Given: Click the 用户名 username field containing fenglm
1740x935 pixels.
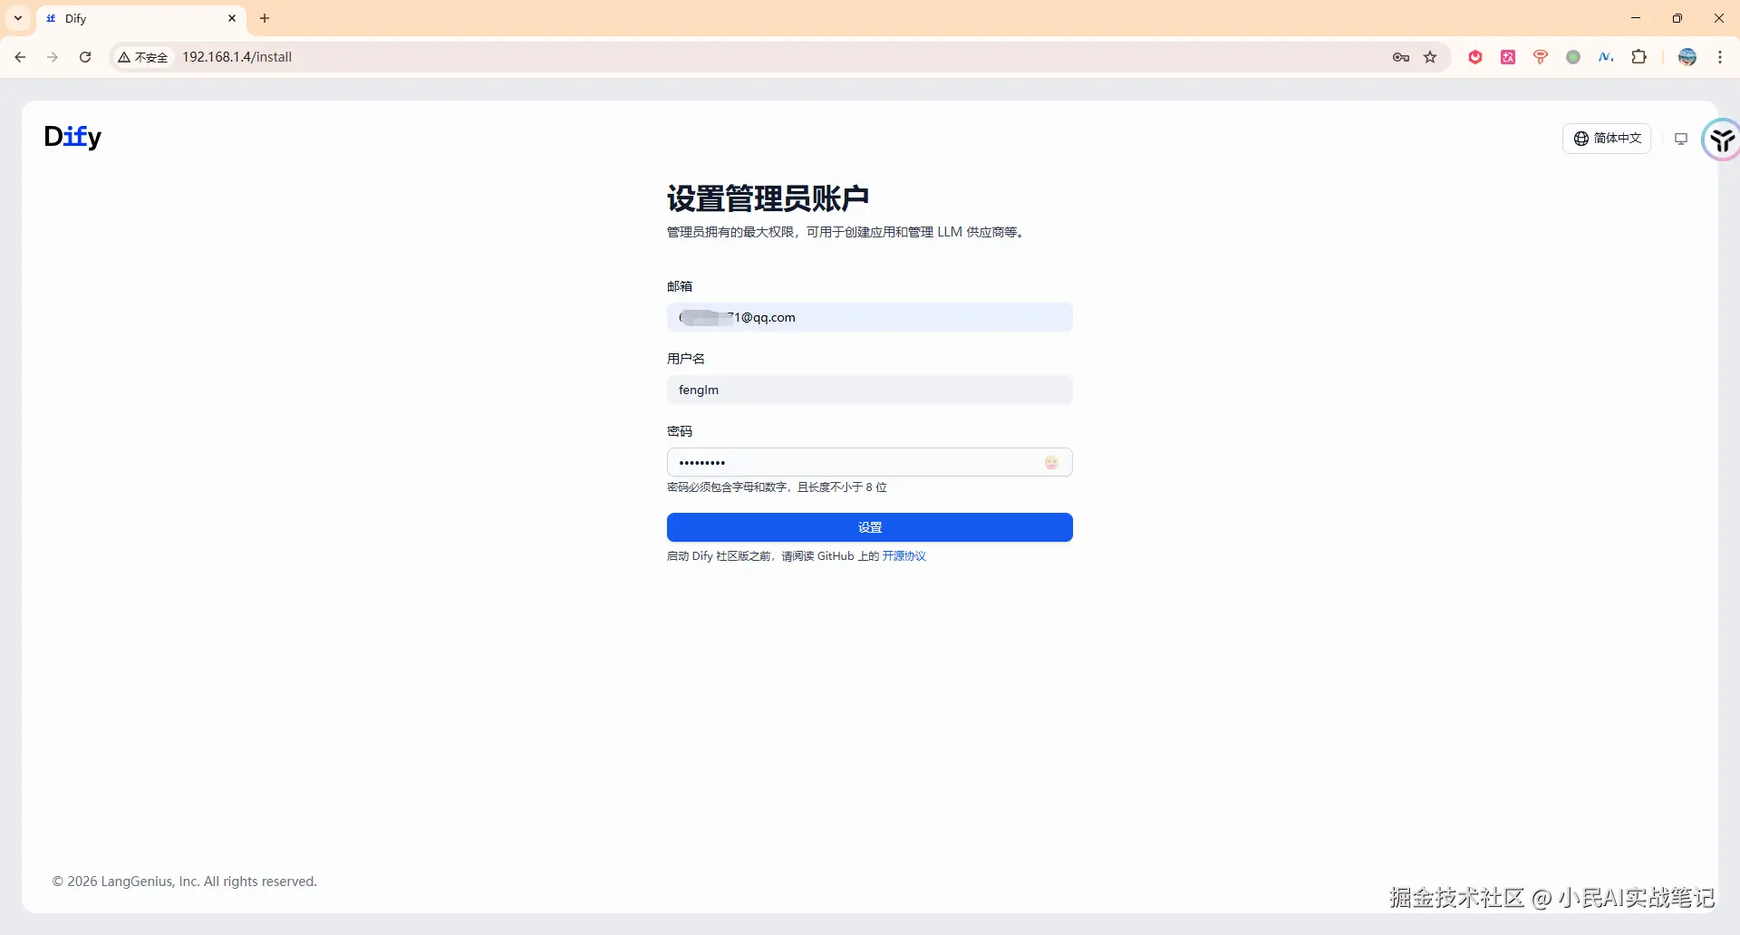Looking at the screenshot, I should (870, 390).
